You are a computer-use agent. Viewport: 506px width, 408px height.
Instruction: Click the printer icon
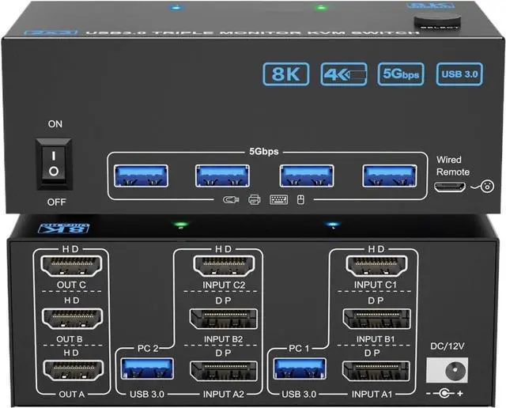tap(255, 200)
